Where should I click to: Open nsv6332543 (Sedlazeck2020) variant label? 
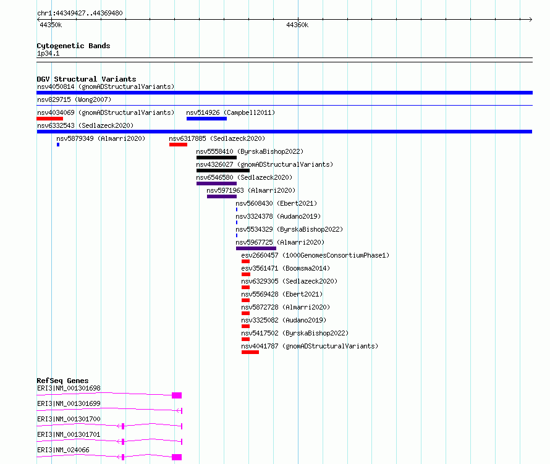click(85, 125)
